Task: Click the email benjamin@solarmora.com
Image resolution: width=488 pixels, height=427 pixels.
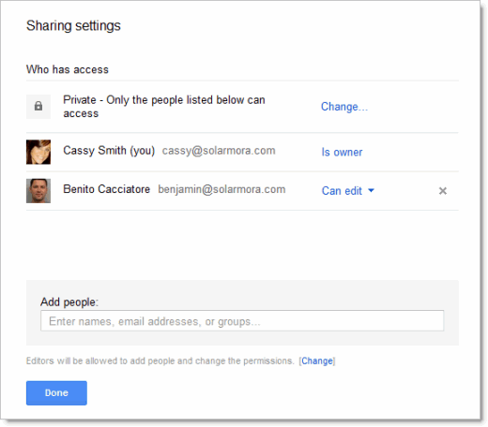Action: pos(221,189)
